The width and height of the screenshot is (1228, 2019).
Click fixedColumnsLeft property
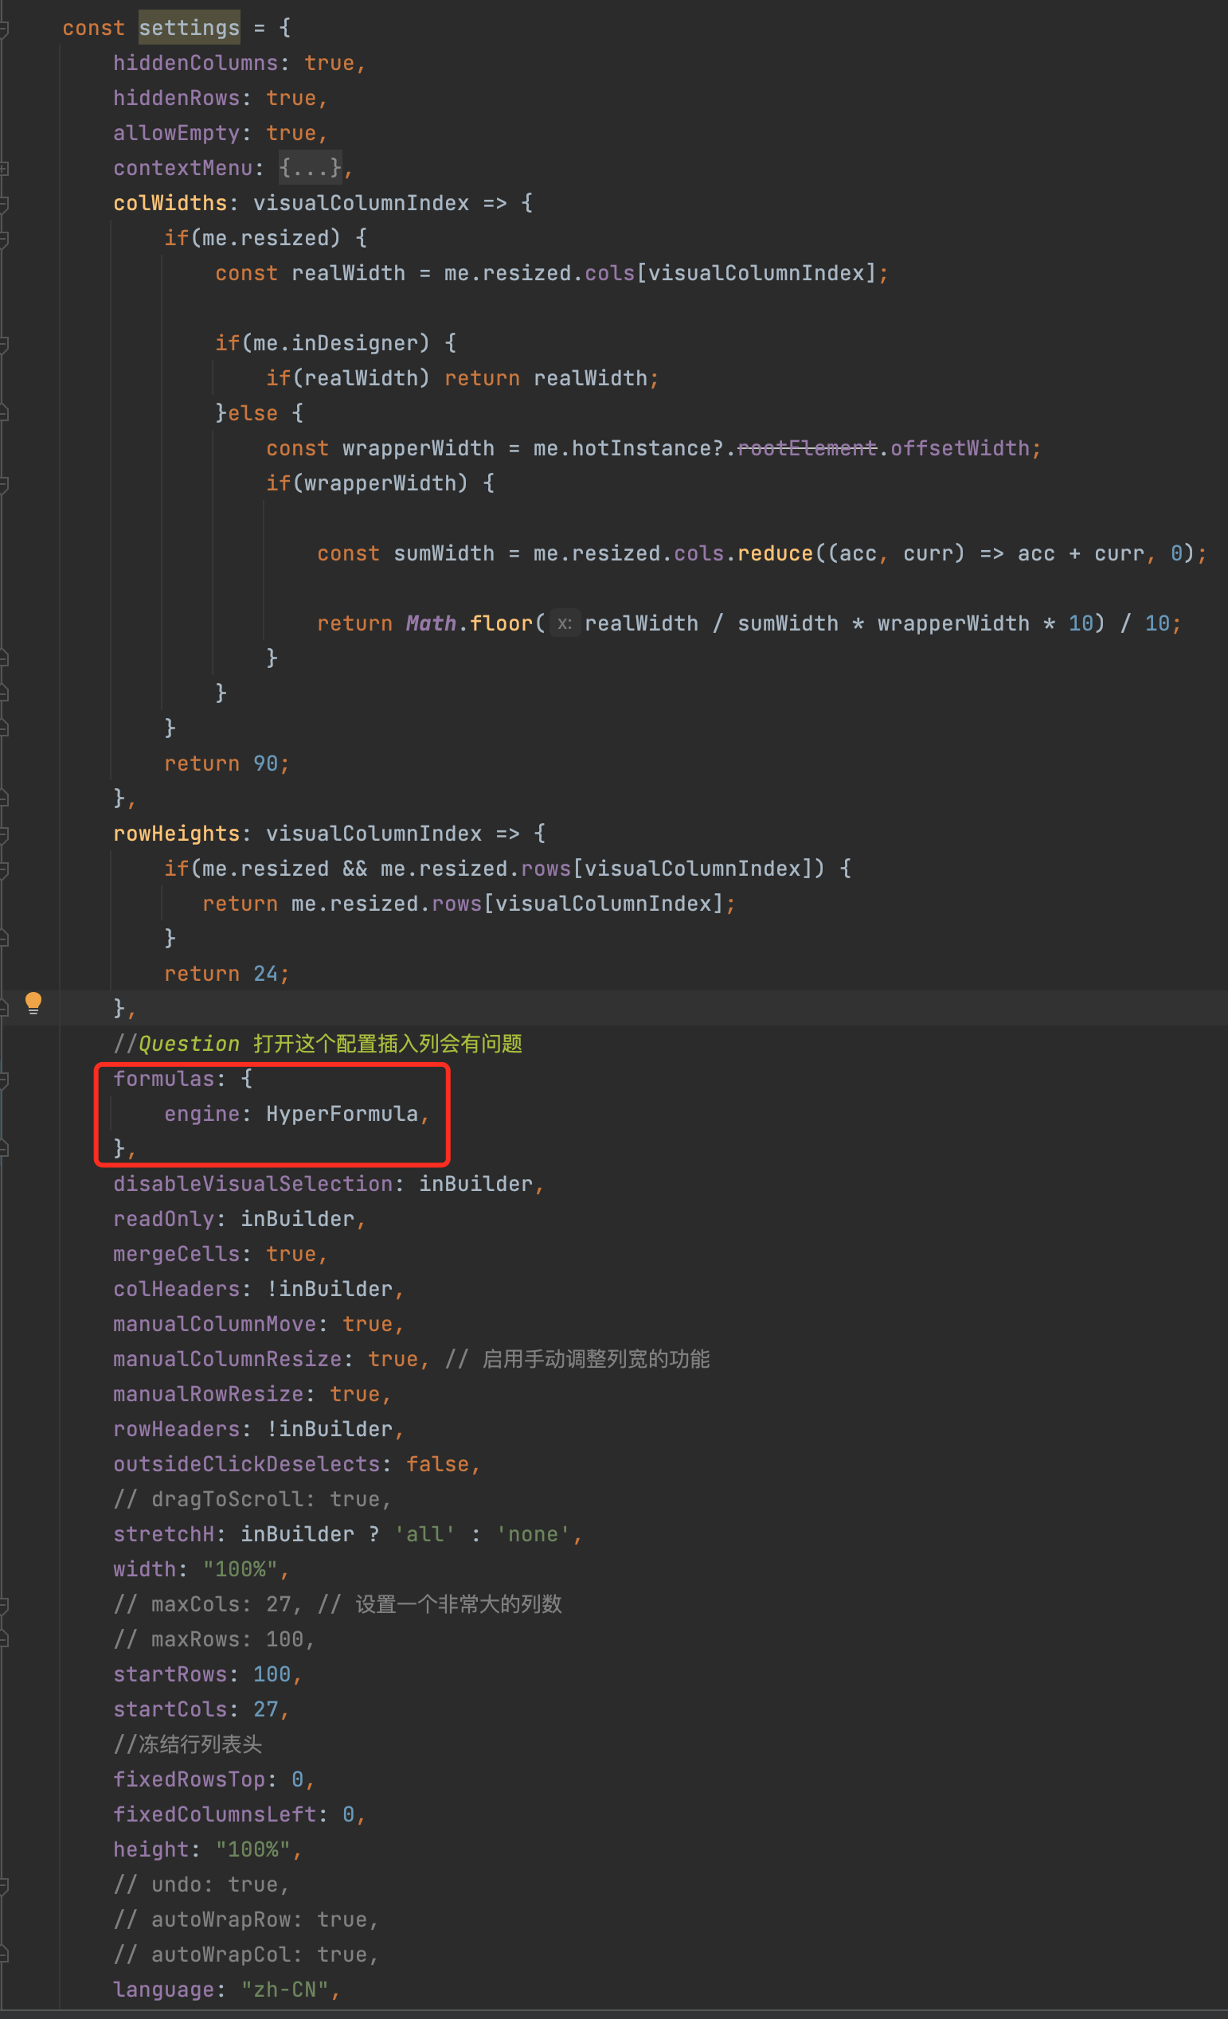pos(215,1815)
